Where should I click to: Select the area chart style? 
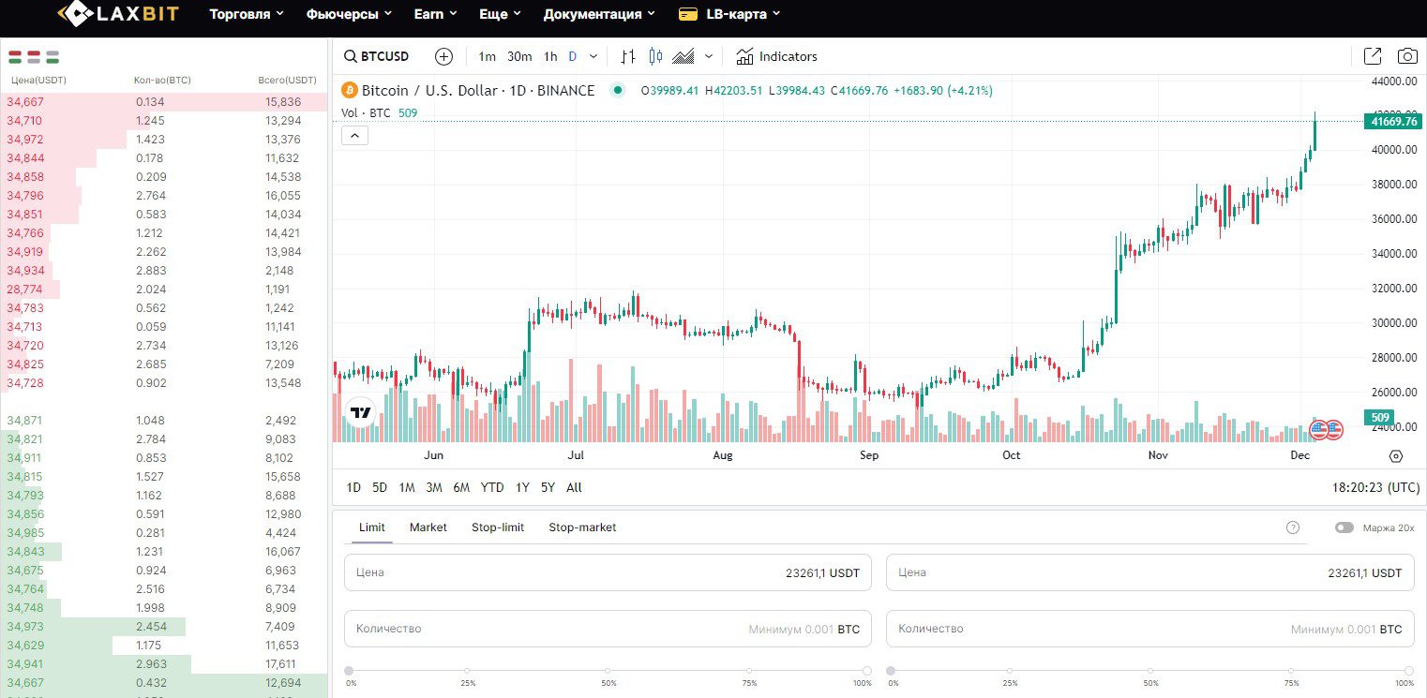pos(683,56)
